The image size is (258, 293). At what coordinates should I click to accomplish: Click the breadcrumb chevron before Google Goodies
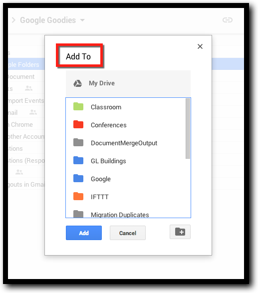pyautogui.click(x=13, y=20)
